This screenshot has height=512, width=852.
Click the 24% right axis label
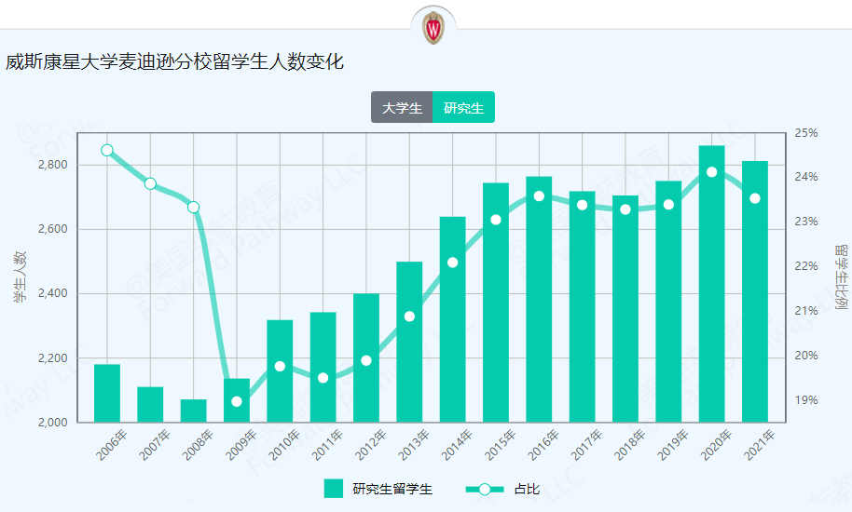click(x=805, y=177)
